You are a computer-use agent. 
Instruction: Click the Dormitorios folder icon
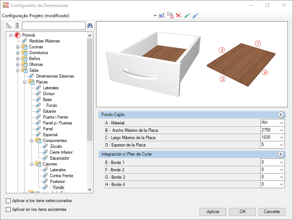tap(24, 53)
